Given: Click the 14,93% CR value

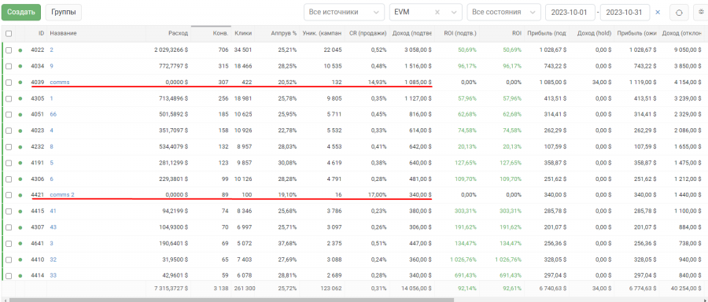Looking at the screenshot, I should pos(378,82).
